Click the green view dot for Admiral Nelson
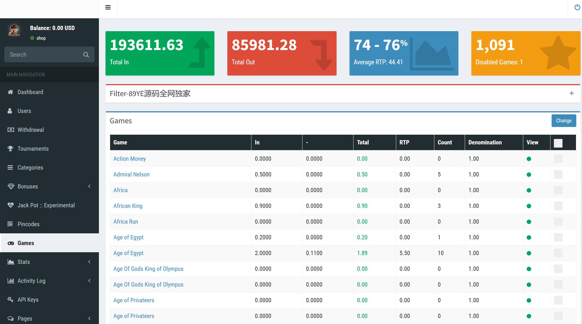This screenshot has width=582, height=324. point(529,175)
